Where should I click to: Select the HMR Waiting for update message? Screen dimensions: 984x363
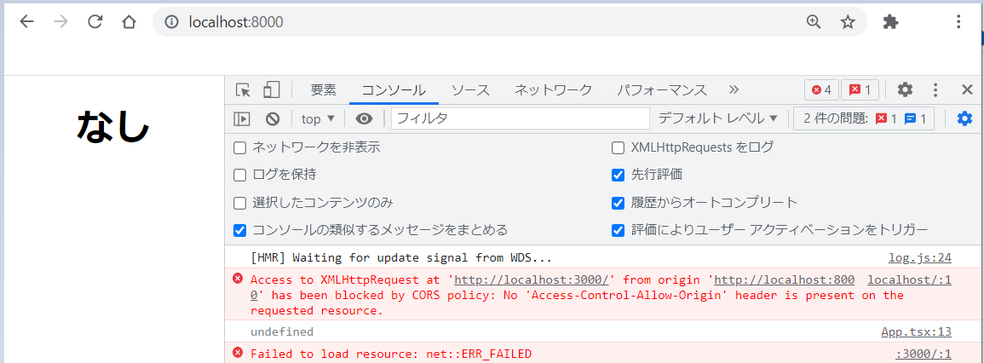(401, 257)
